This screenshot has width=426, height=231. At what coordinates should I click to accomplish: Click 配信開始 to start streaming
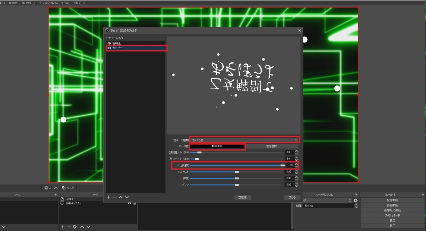click(x=392, y=200)
